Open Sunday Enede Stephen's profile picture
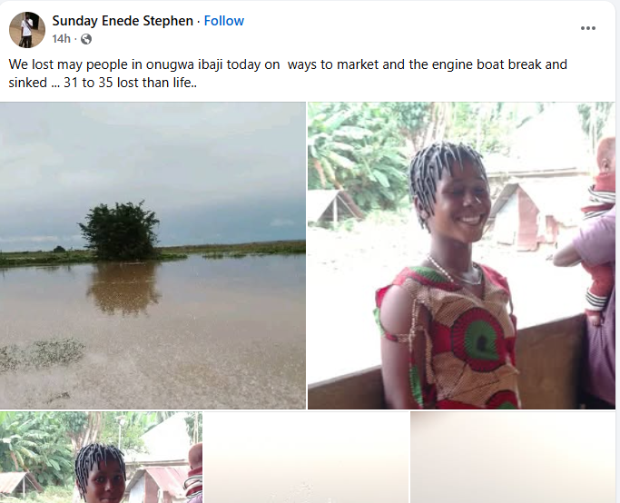Viewport: 620px width, 503px height. point(27,30)
